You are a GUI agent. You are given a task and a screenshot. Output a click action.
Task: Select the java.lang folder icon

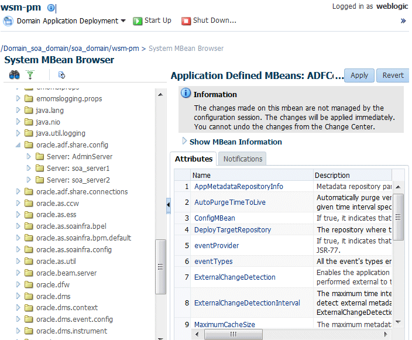click(29, 110)
